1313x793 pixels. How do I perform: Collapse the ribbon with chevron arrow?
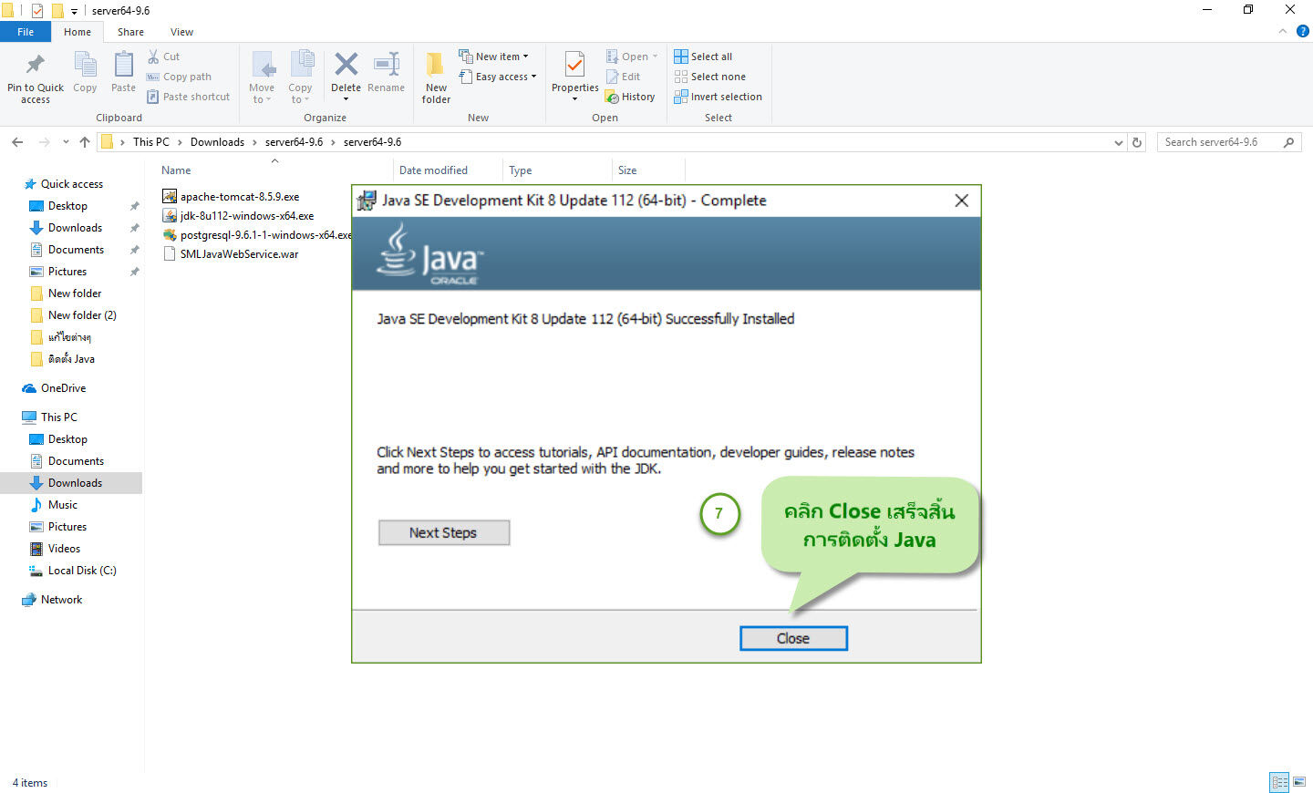click(1282, 31)
